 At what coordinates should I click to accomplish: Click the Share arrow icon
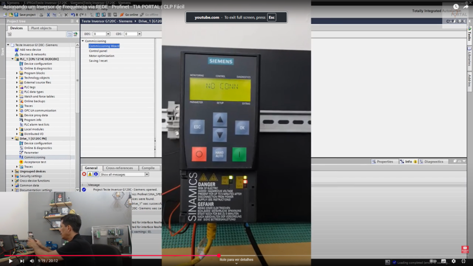click(466, 6)
